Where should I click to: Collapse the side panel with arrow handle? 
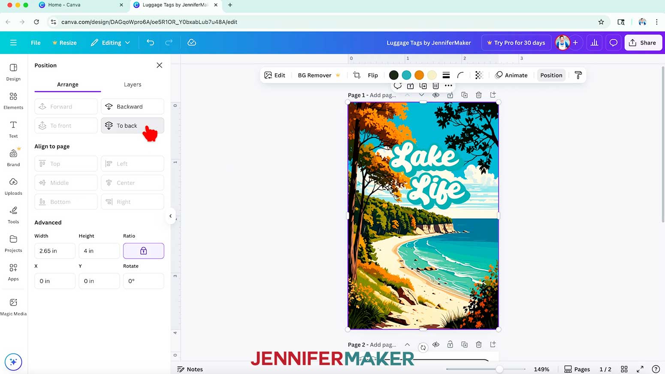(x=170, y=216)
